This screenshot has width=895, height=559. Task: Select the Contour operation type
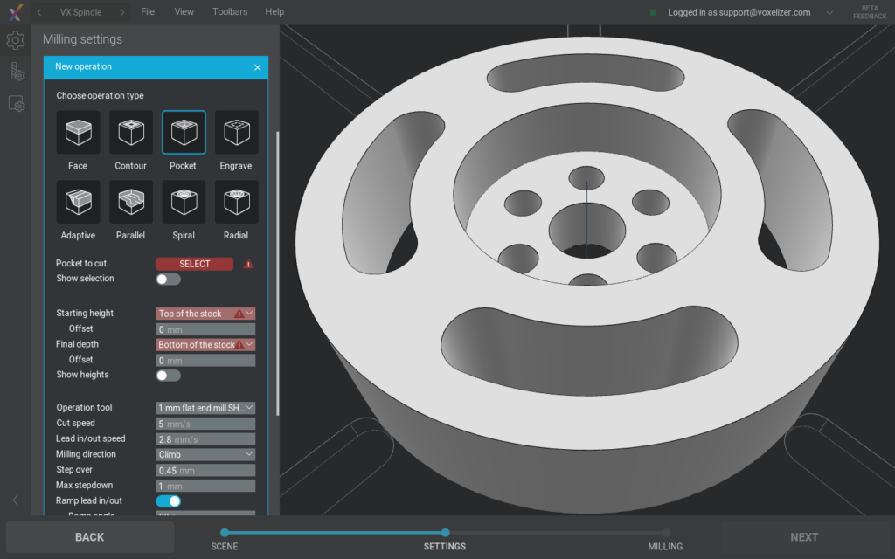point(130,133)
